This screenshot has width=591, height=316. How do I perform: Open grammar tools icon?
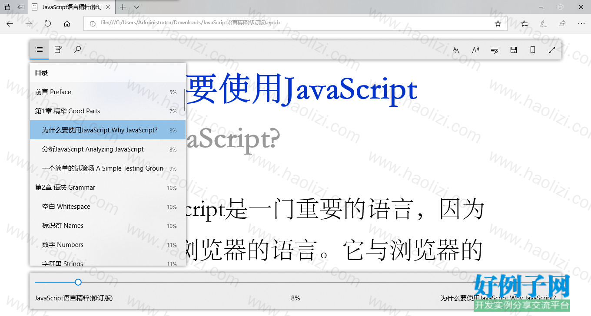coord(494,50)
